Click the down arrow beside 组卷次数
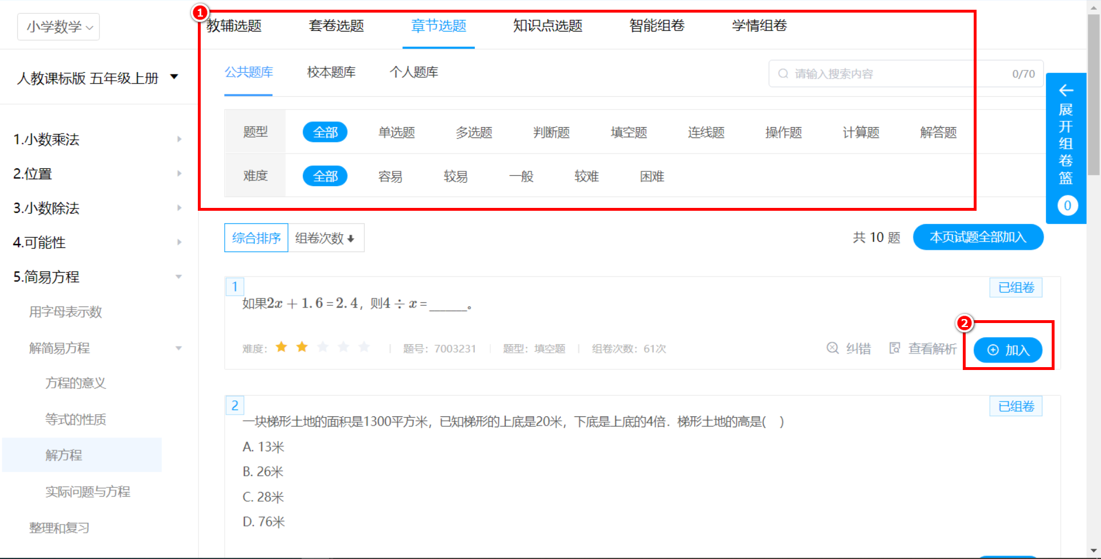Image resolution: width=1101 pixels, height=559 pixels. point(351,239)
